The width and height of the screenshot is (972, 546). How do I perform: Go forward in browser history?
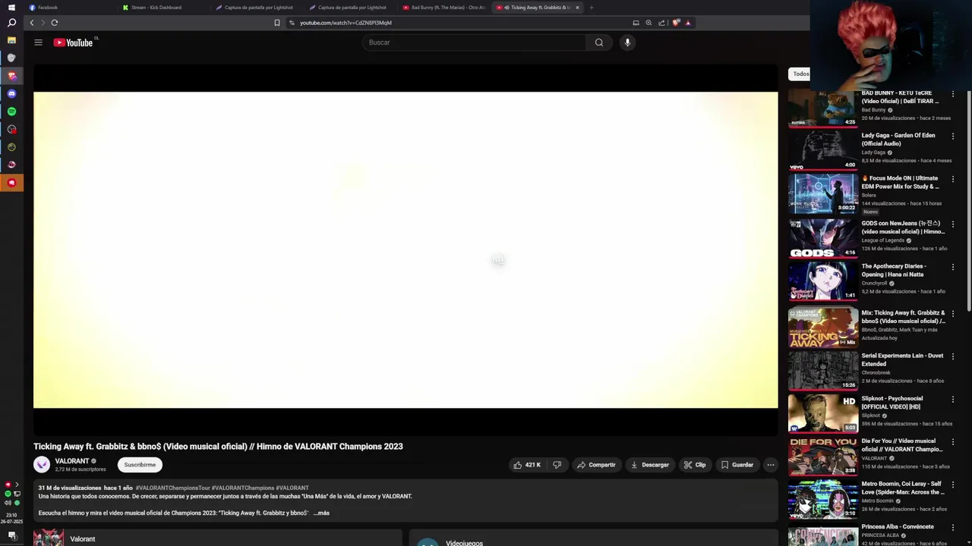tap(43, 23)
